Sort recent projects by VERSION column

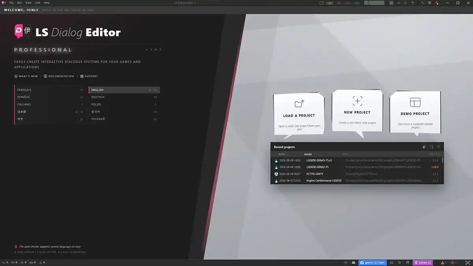coord(434,154)
